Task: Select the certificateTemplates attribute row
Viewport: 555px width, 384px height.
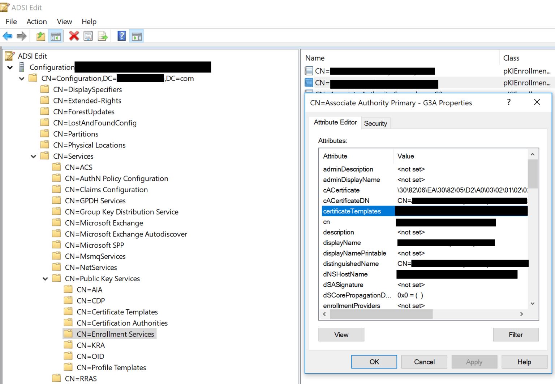Action: pos(352,211)
